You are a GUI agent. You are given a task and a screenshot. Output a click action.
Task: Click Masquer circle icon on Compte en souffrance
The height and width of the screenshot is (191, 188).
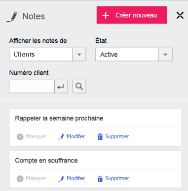(20, 179)
